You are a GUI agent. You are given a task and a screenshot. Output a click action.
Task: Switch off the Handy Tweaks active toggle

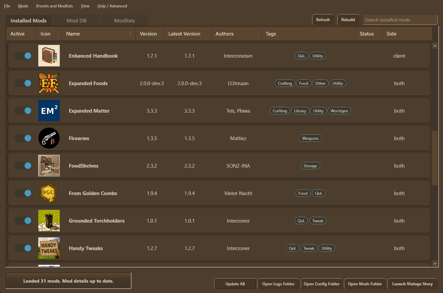coord(23,248)
